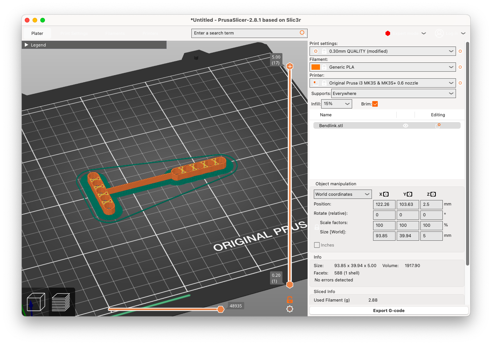Open Print settings edit cog icon
492x345 pixels.
pyautogui.click(x=460, y=51)
